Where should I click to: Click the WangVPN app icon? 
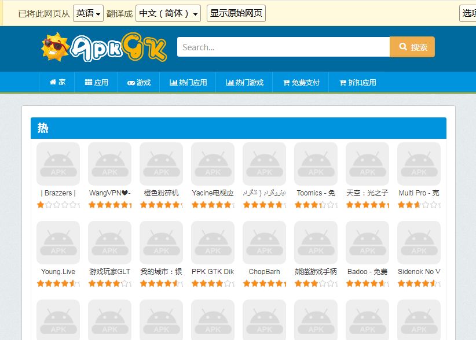point(109,164)
